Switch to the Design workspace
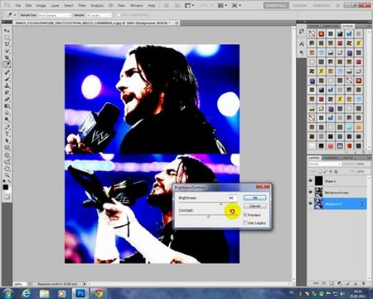This screenshot has width=373, height=299. tap(299, 5)
